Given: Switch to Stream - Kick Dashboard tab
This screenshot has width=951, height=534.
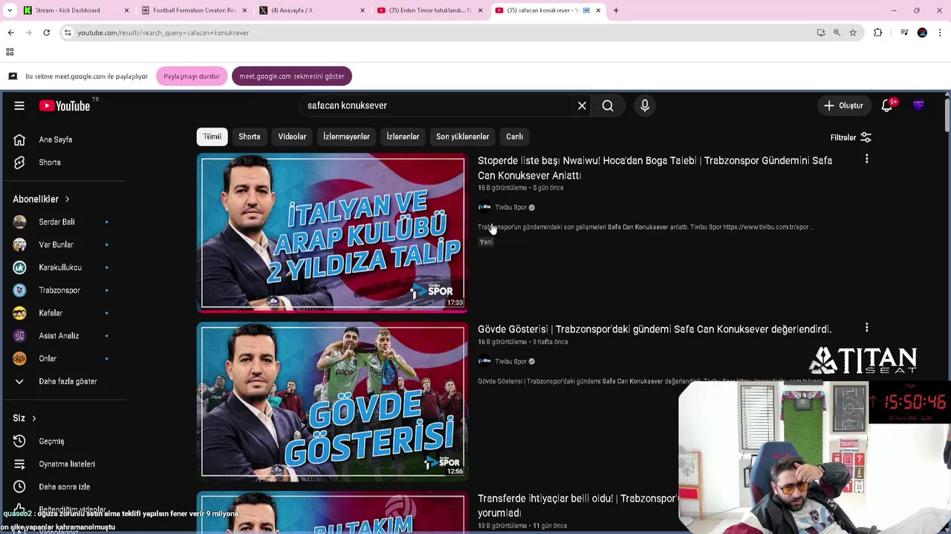Looking at the screenshot, I should pos(74,10).
